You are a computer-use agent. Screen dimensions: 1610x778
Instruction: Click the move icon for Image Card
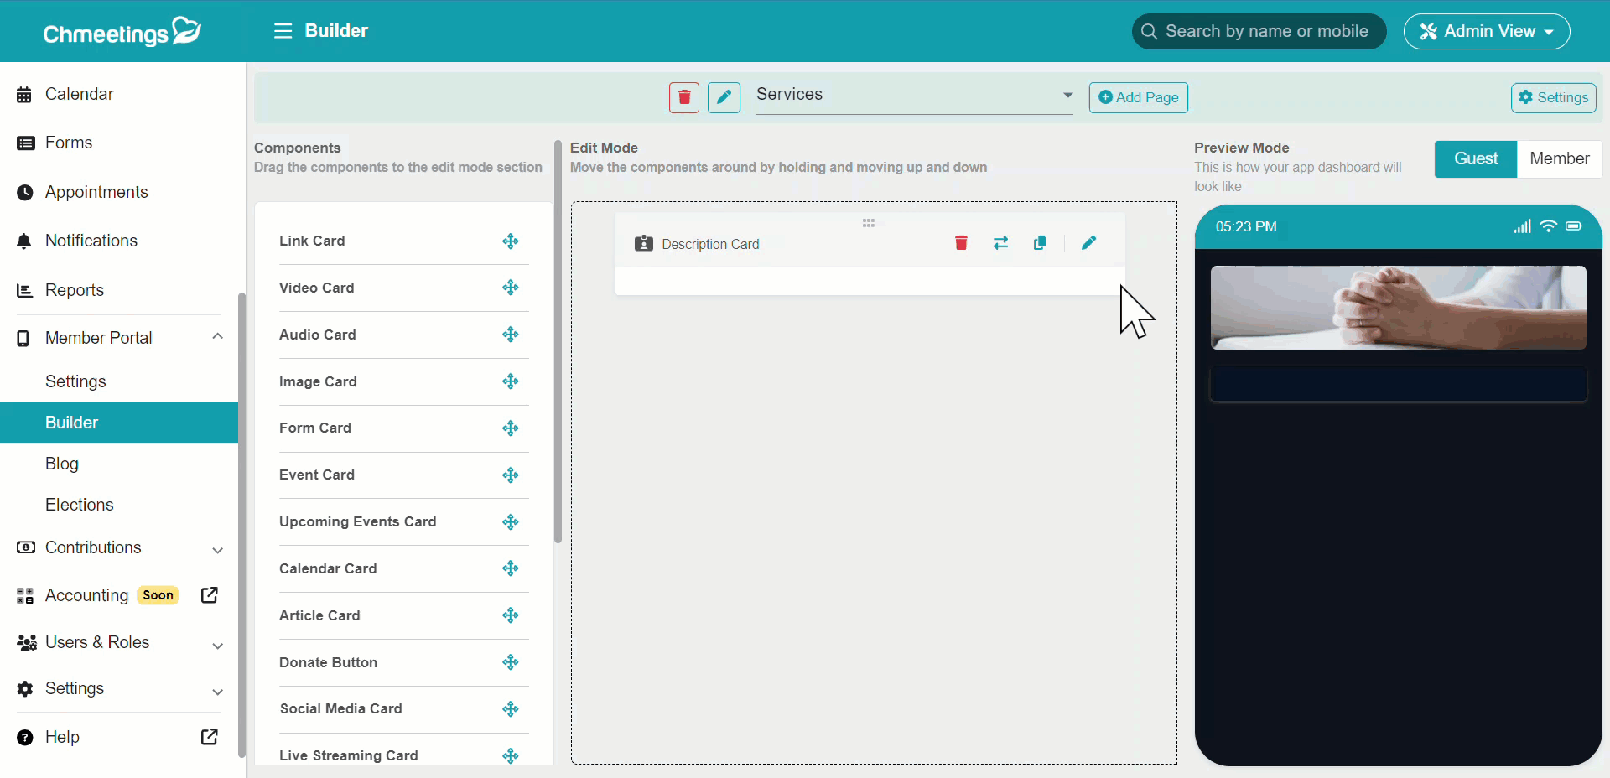[511, 381]
